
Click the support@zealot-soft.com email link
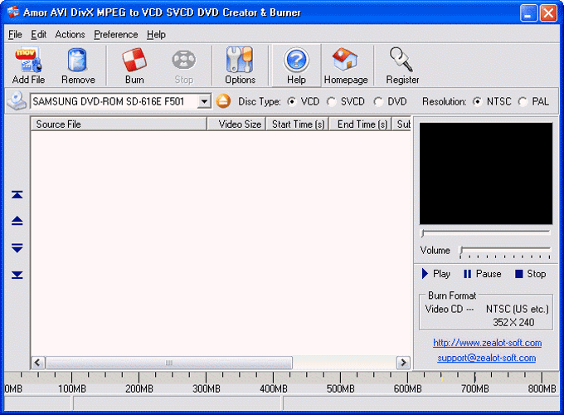(x=487, y=358)
